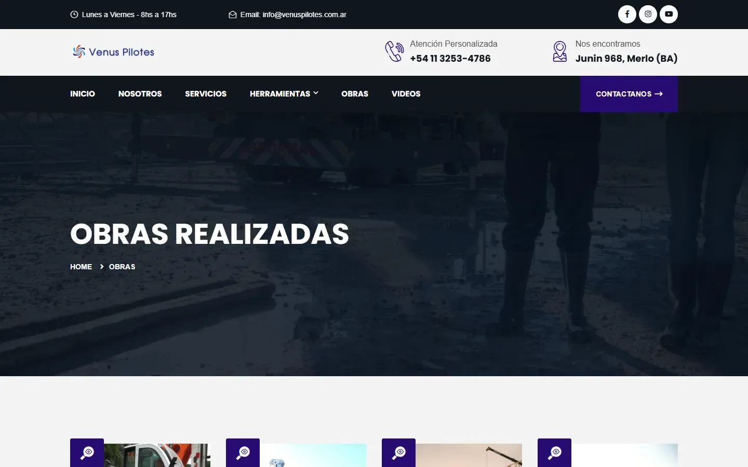
Task: Click the Nos encontramos label
Action: [x=608, y=44]
